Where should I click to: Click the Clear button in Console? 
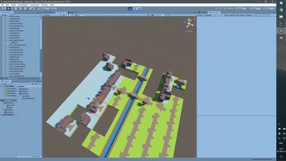[x=200, y=15]
